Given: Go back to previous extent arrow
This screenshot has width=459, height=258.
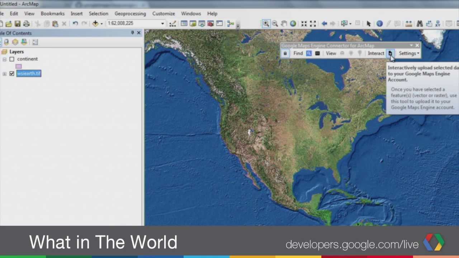Looking at the screenshot, I should [x=324, y=24].
